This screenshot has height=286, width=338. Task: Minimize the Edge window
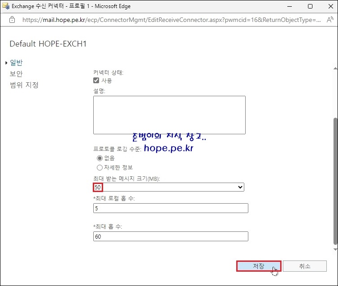[290, 6]
